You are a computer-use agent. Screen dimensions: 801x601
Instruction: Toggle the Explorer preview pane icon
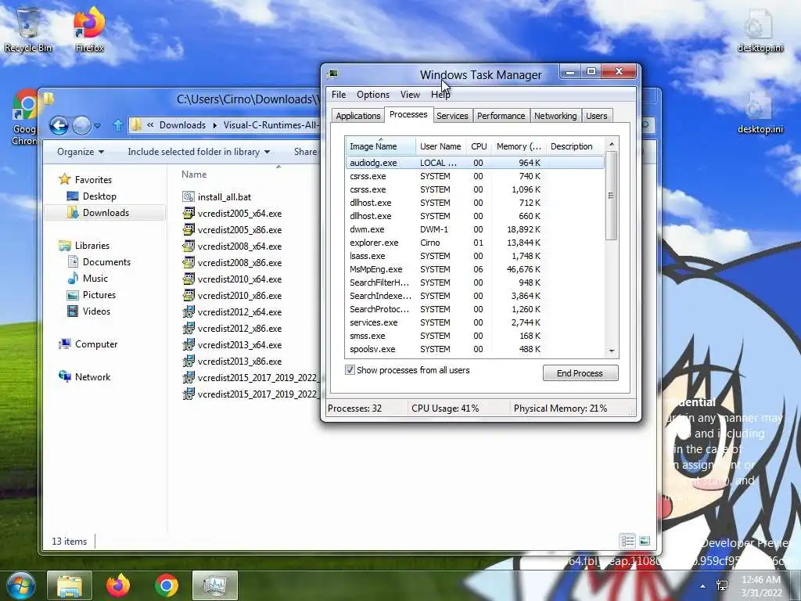[645, 541]
